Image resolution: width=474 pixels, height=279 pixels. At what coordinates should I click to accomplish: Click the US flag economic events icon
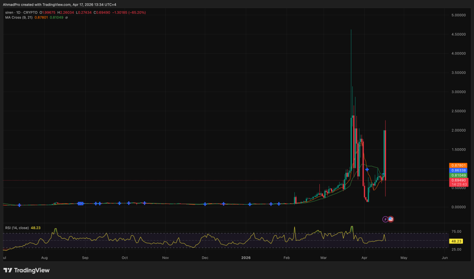[x=391, y=219]
